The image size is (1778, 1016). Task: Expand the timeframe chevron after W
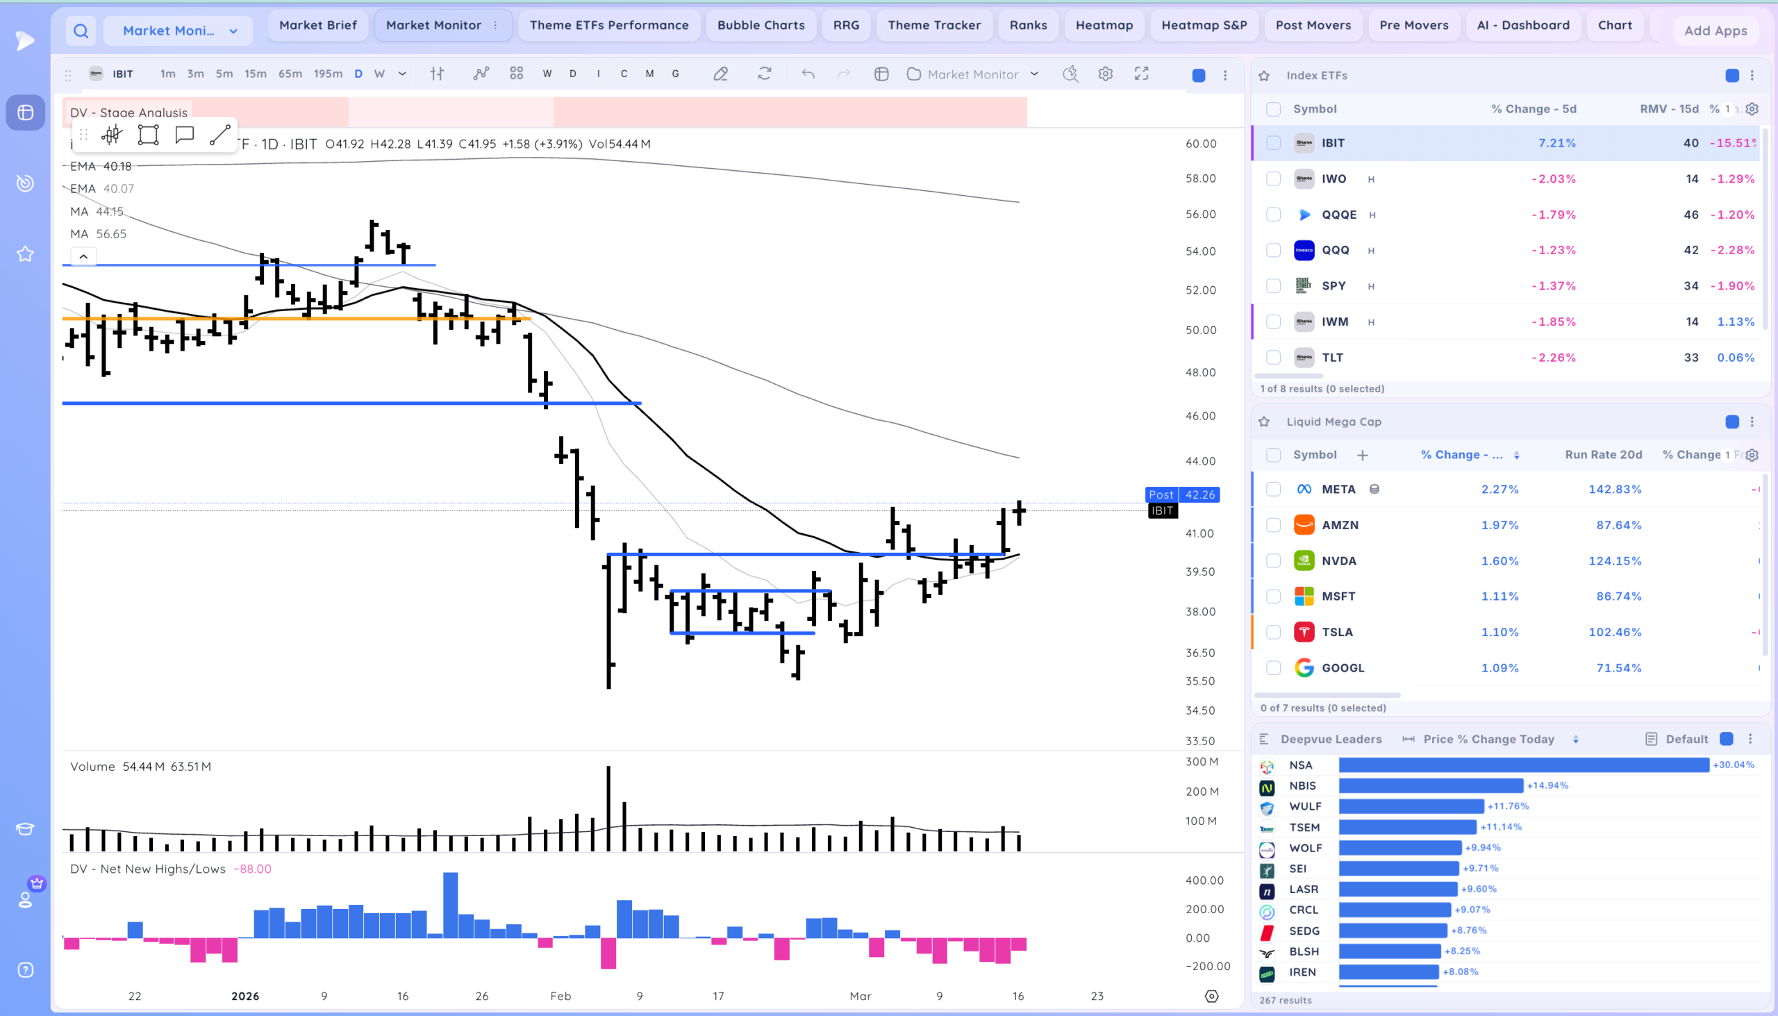[403, 74]
